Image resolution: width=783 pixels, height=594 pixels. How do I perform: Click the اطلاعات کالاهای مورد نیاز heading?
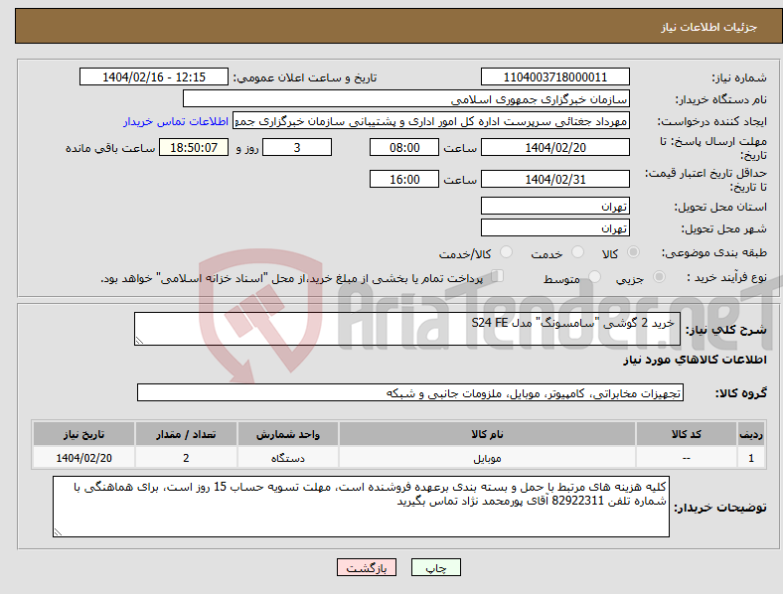click(x=695, y=360)
